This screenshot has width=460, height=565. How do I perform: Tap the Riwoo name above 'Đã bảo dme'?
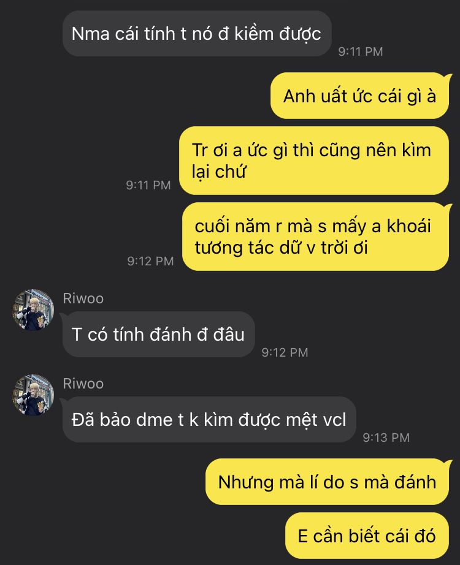pos(83,384)
